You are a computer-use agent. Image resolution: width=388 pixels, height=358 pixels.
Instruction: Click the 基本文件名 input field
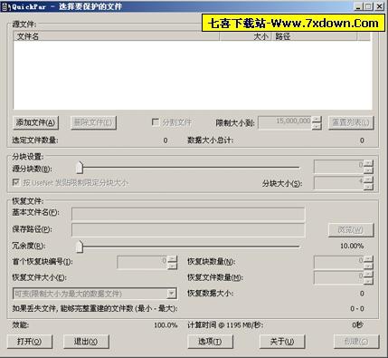pyautogui.click(x=188, y=214)
